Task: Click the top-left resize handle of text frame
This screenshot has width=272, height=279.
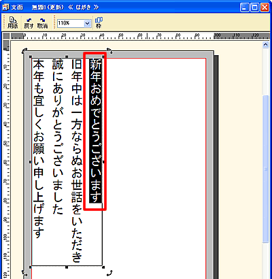Action: pos(30,56)
